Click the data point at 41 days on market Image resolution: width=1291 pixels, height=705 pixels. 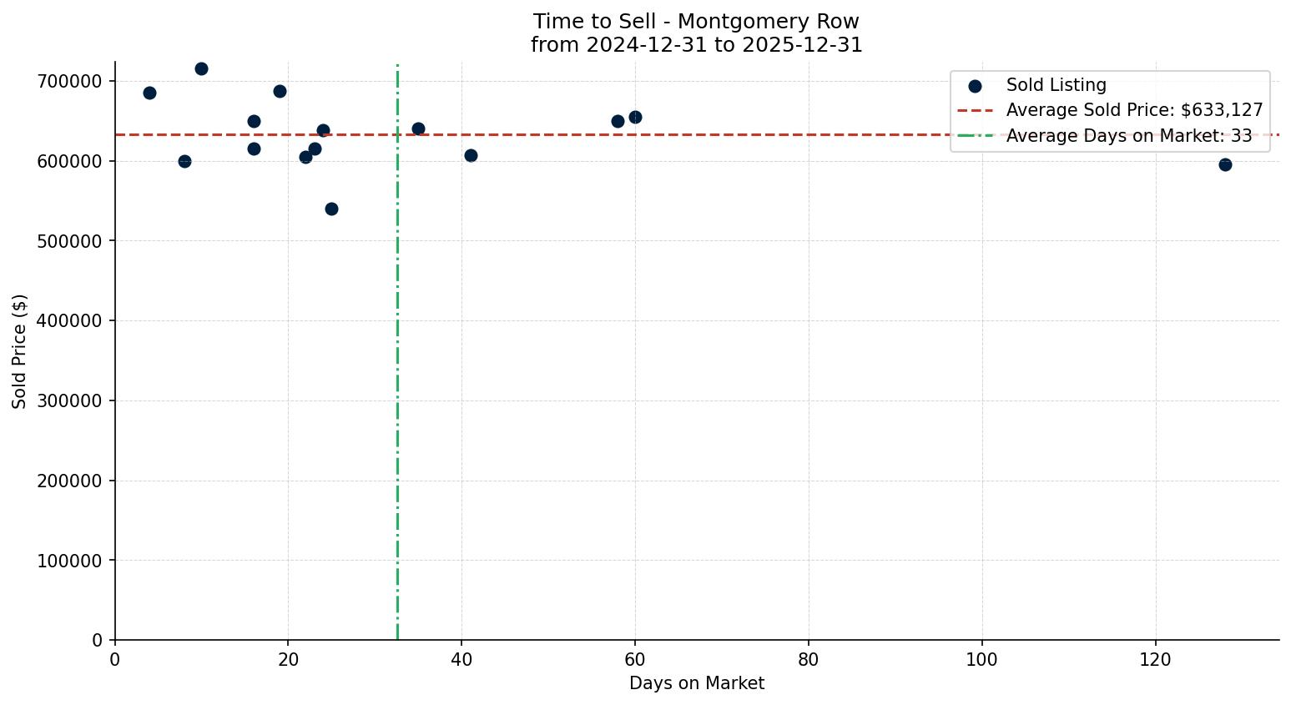471,155
